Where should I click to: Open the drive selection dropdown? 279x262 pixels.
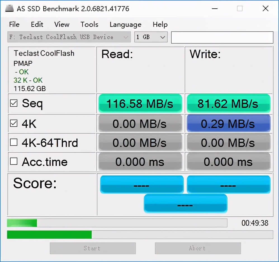click(x=69, y=37)
